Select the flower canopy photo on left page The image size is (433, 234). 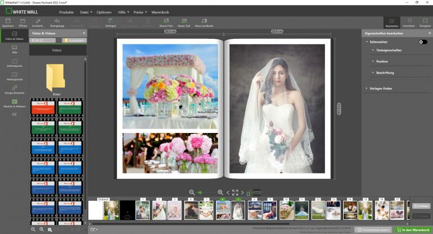tap(170, 86)
